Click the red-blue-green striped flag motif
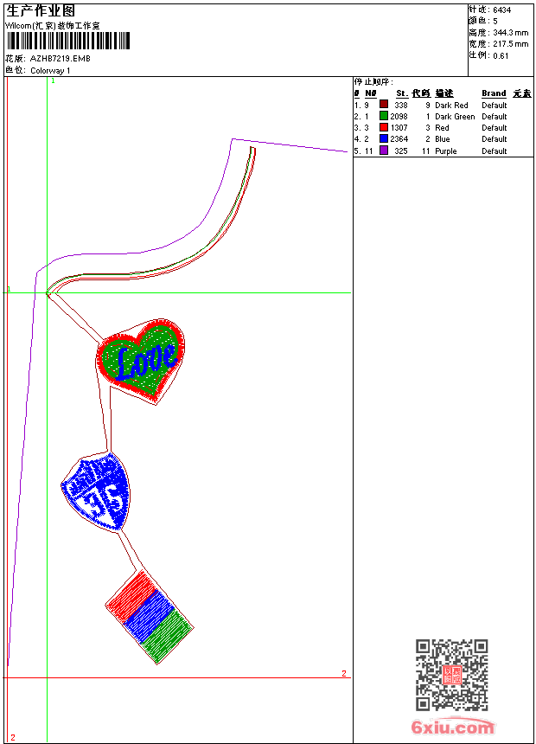 [150, 617]
